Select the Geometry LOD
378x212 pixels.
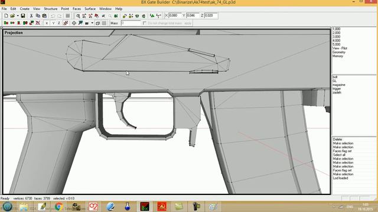[x=339, y=52]
